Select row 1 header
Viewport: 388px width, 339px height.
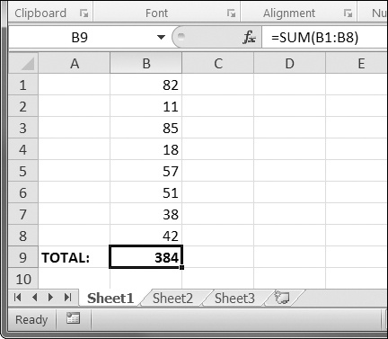point(23,85)
